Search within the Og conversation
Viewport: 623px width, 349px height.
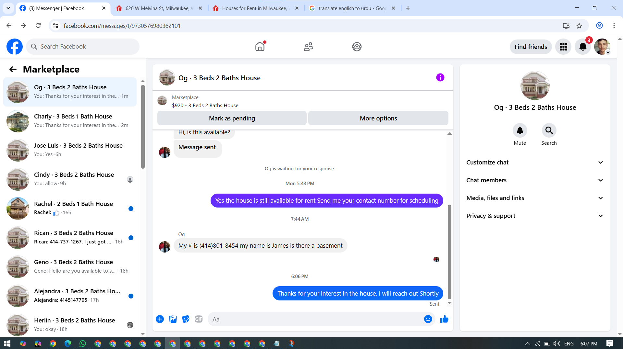click(x=549, y=130)
